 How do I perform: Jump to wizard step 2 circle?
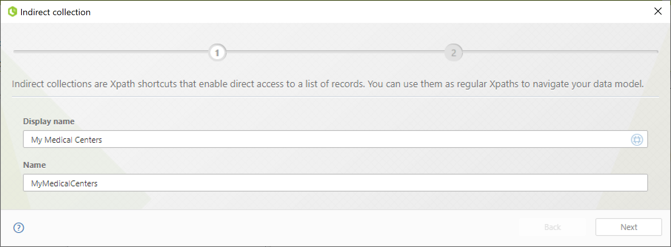[453, 53]
